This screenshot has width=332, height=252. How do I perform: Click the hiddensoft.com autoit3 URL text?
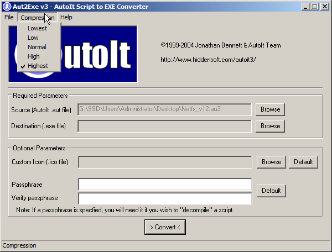pos(208,60)
